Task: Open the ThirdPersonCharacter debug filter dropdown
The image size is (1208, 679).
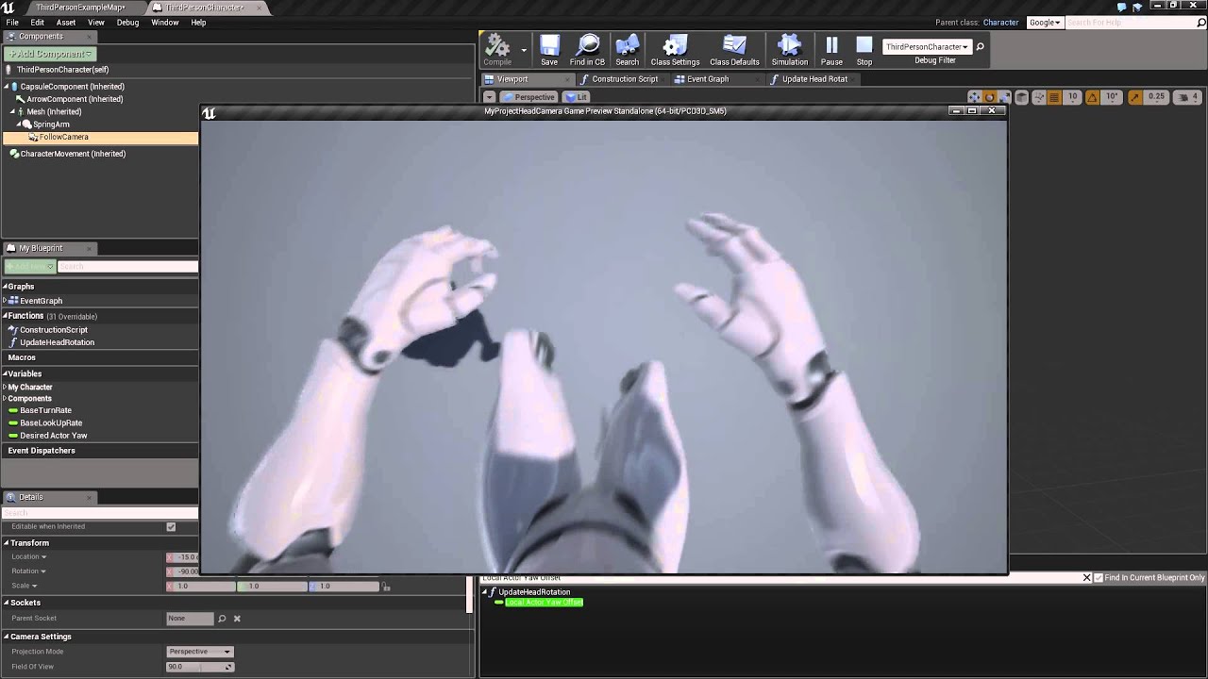Action: click(927, 46)
